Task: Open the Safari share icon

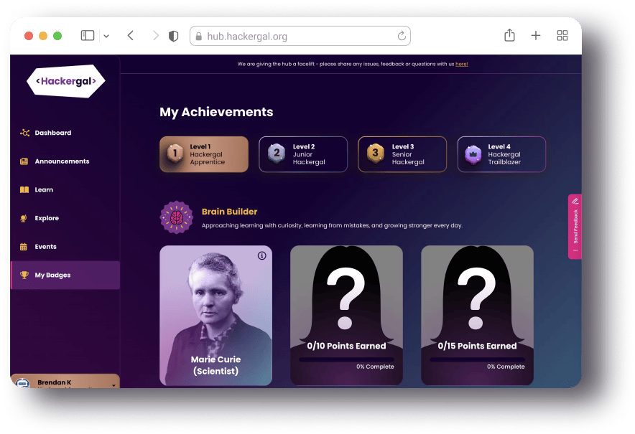Action: [509, 36]
